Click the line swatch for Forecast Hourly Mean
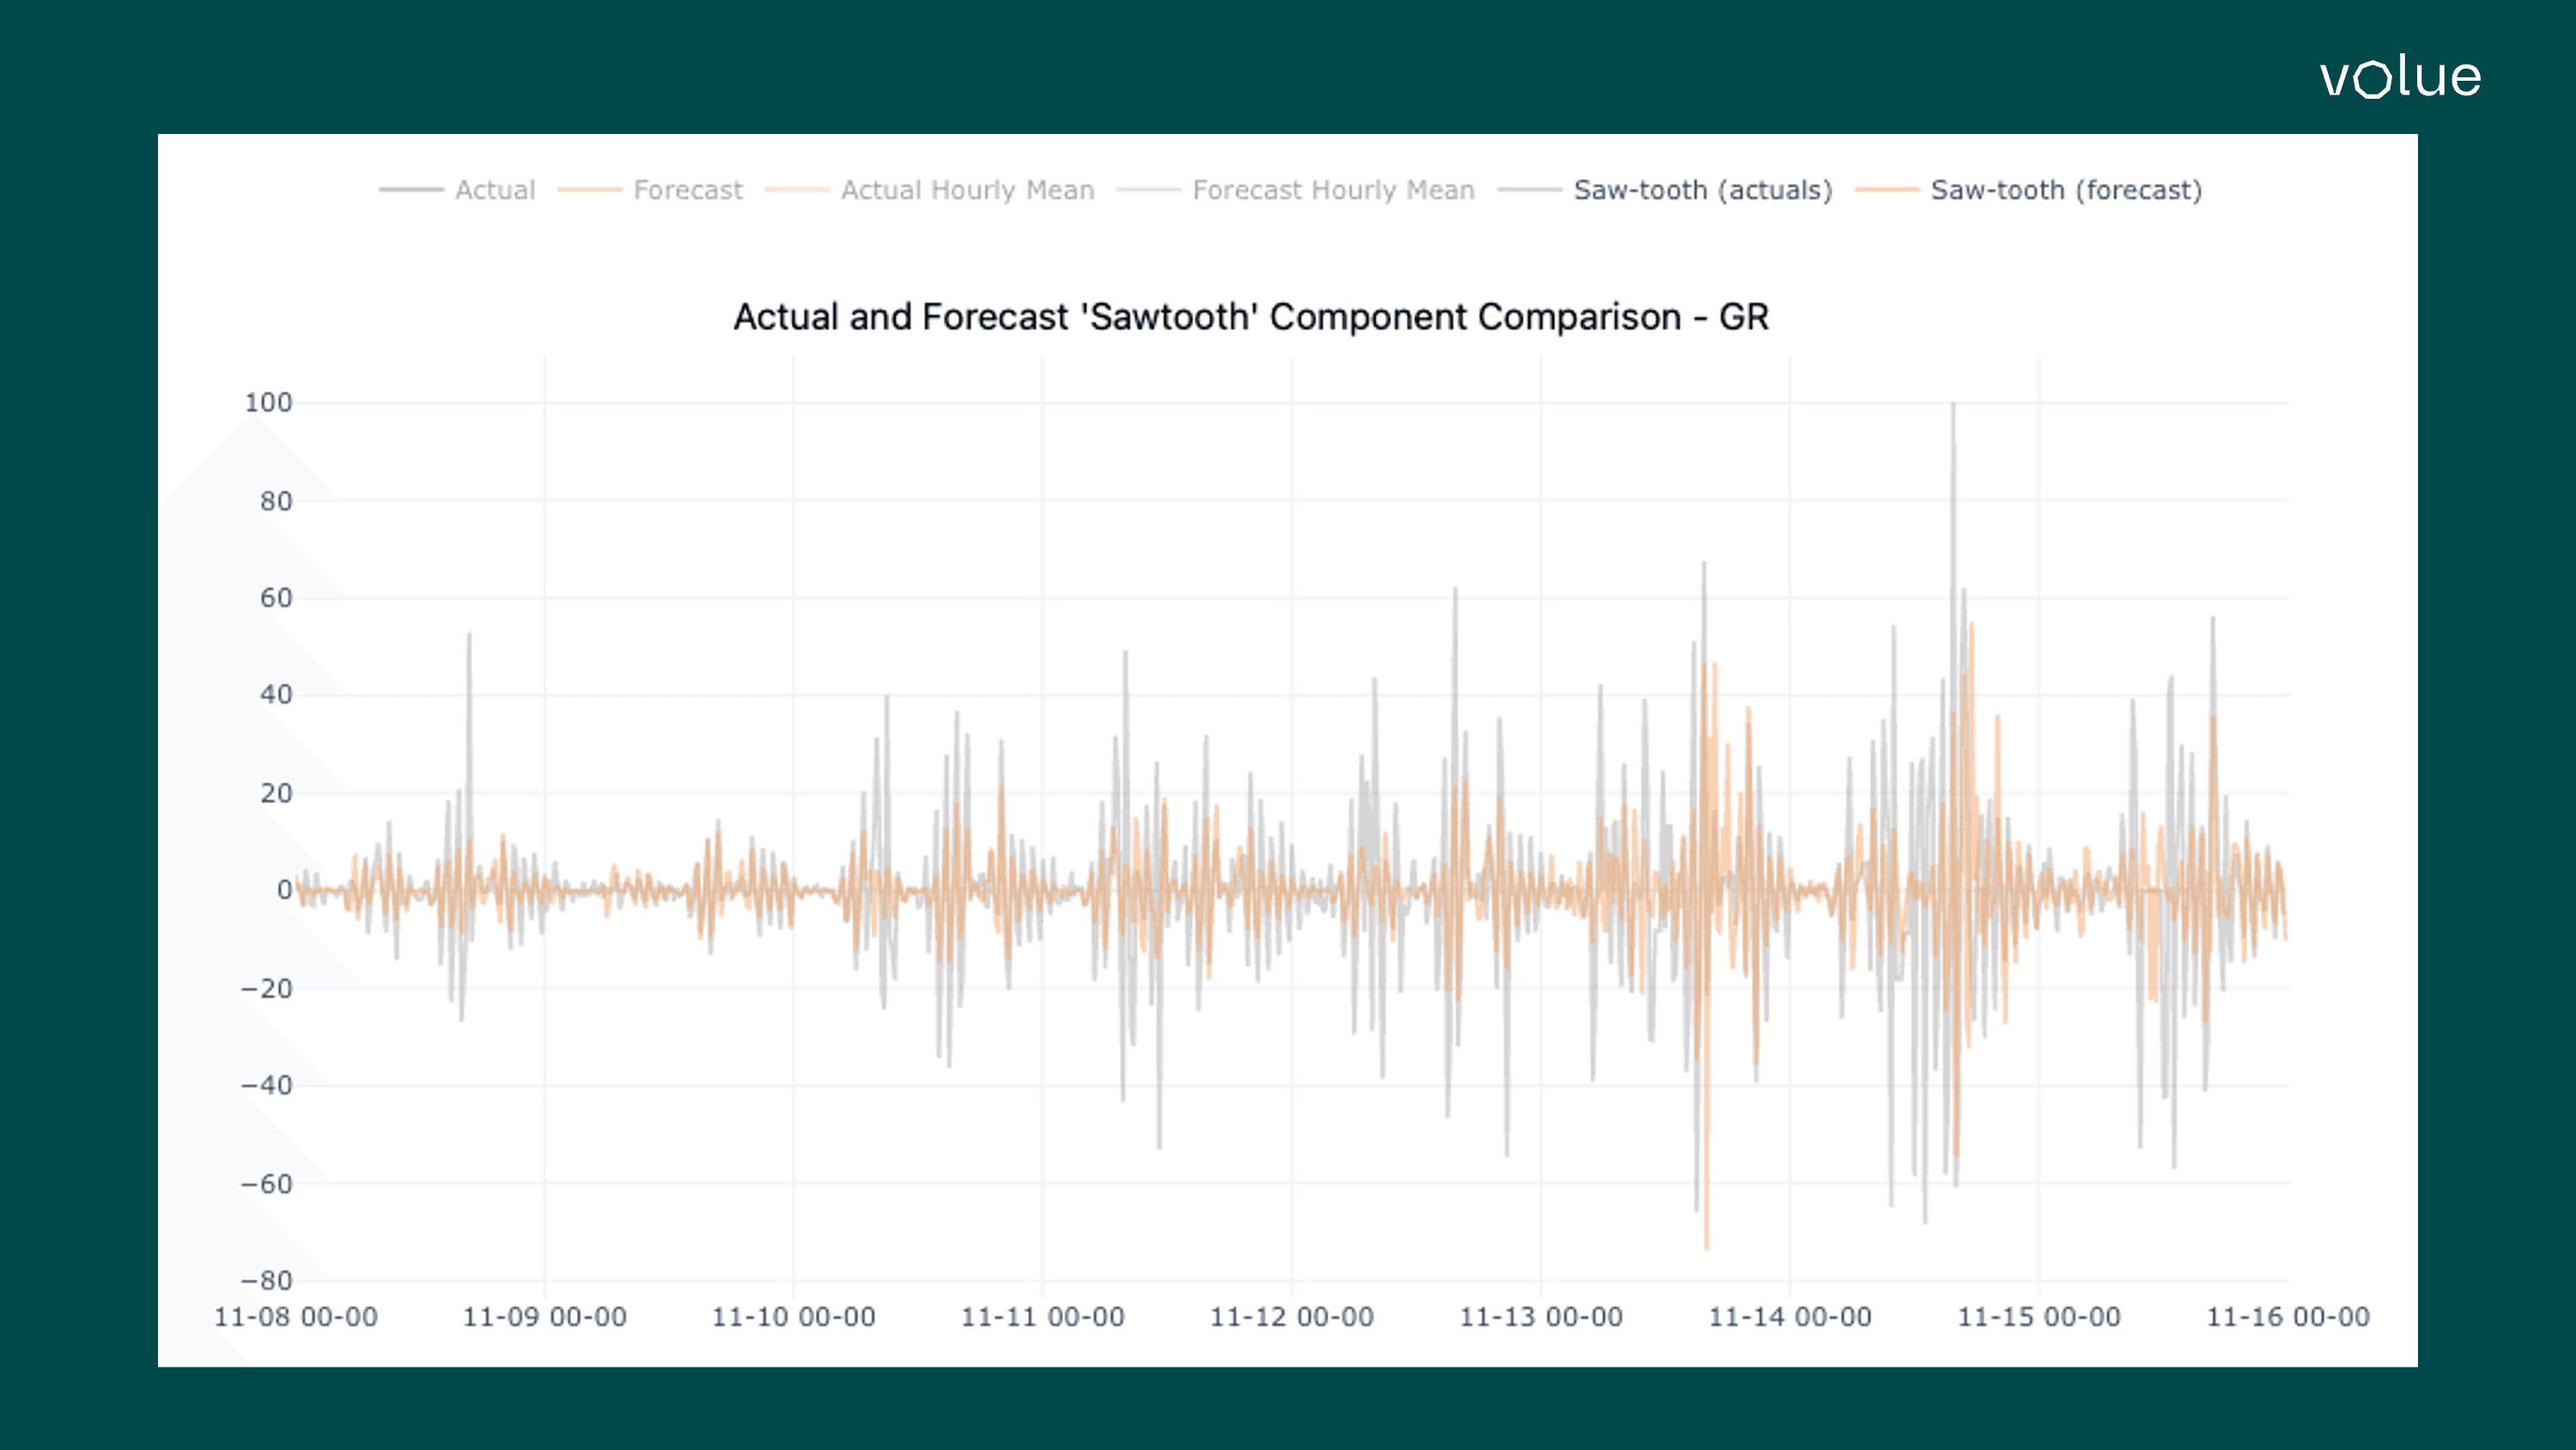Screen dimensions: 2576x1450 (x=1152, y=190)
